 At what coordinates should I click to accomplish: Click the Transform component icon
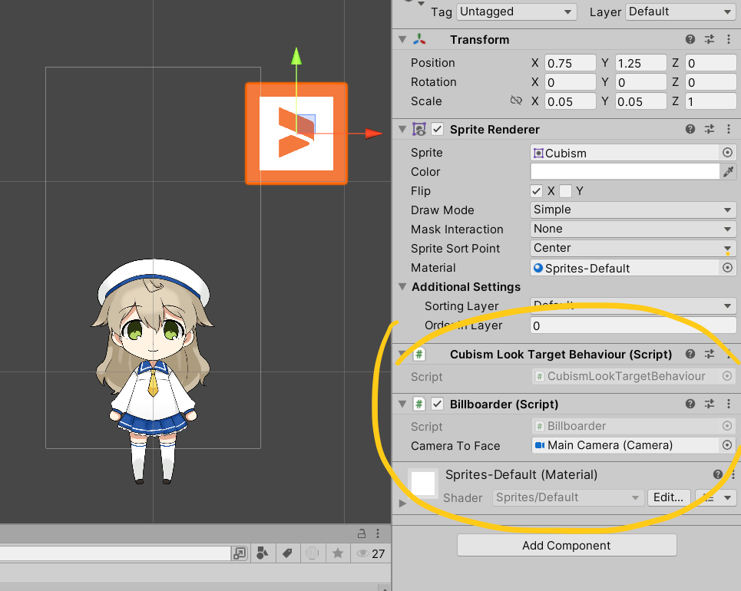(419, 39)
